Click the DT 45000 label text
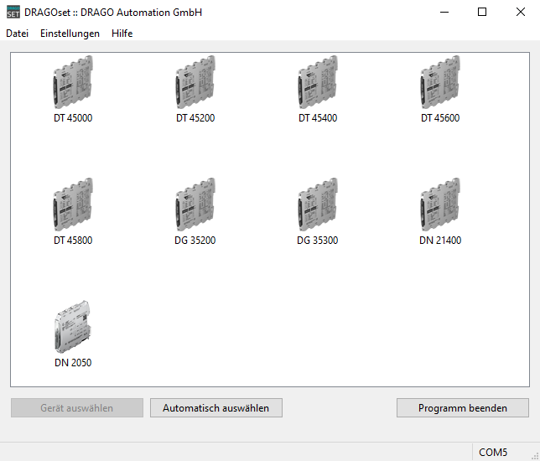540x461 pixels. coord(73,118)
